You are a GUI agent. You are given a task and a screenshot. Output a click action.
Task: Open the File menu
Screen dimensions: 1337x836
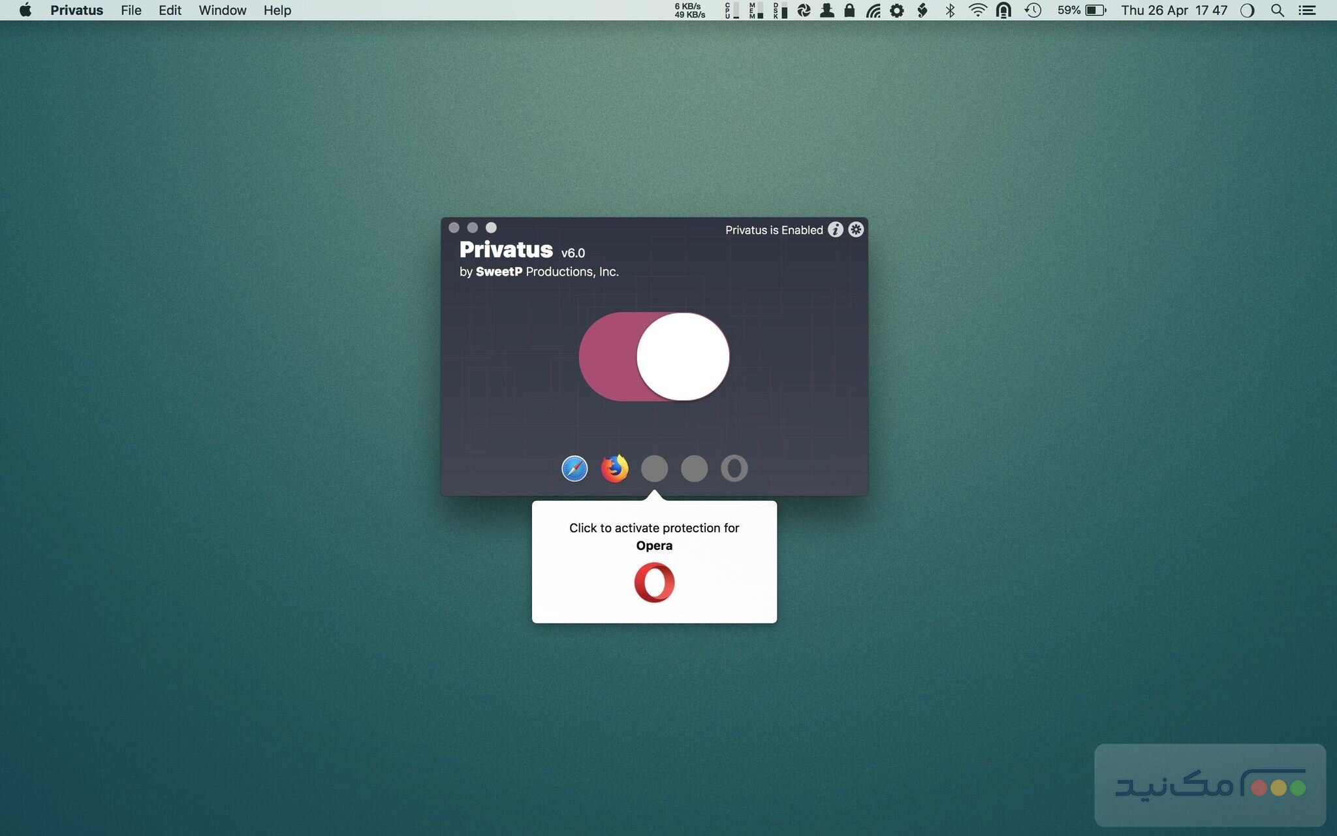click(131, 10)
